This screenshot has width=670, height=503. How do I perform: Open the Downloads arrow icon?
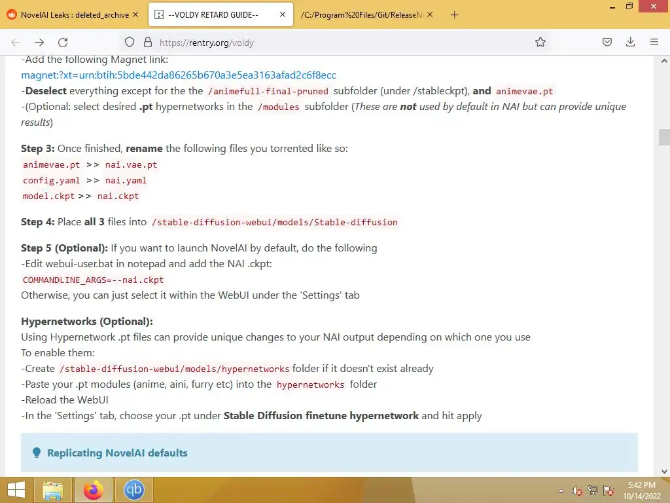[x=630, y=42]
